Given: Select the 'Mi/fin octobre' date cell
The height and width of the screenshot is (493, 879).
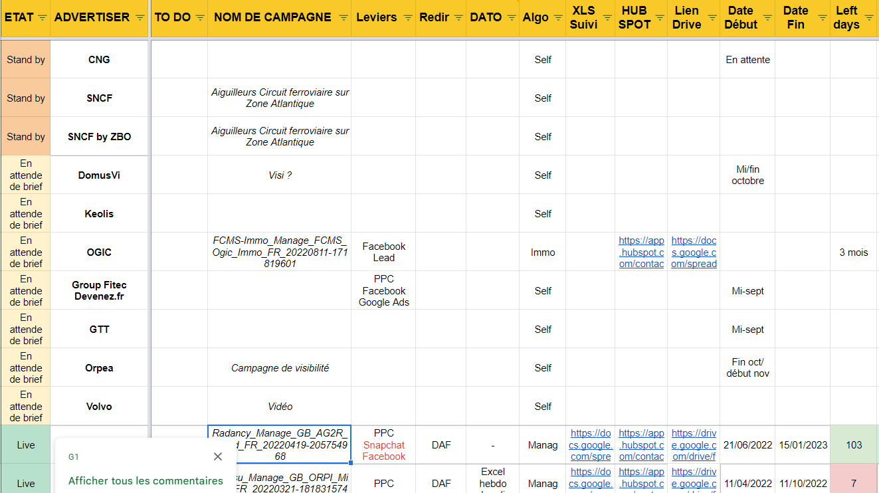Looking at the screenshot, I should pos(747,175).
